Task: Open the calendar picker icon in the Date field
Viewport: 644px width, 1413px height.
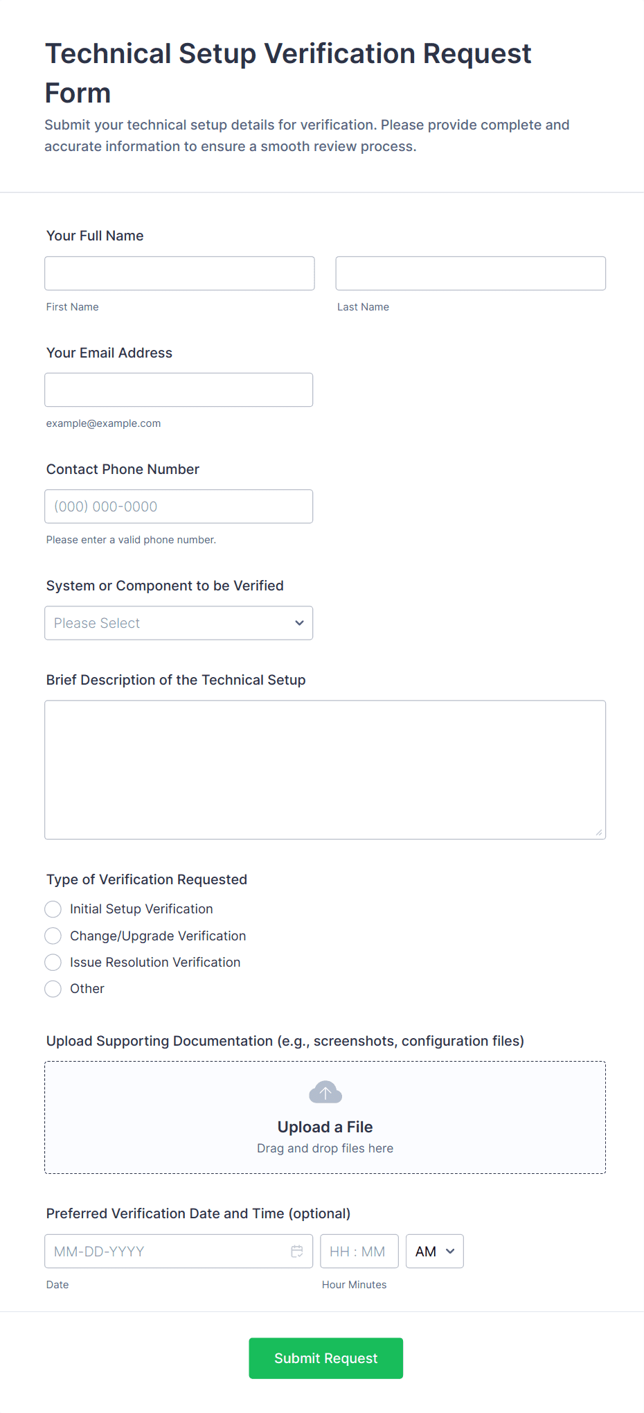Action: [297, 1251]
